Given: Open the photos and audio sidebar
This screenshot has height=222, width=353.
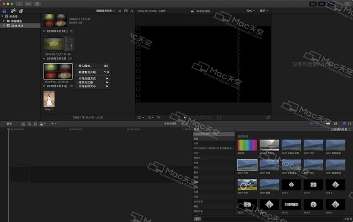Looking at the screenshot, I should tap(13, 10).
